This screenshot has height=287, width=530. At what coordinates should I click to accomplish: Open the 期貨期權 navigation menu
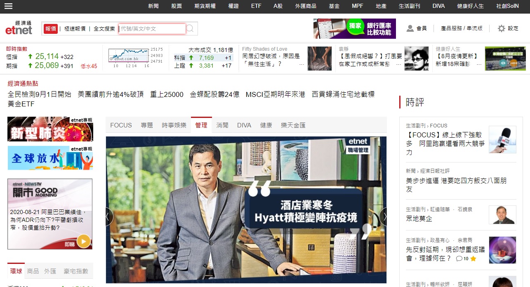pos(205,6)
